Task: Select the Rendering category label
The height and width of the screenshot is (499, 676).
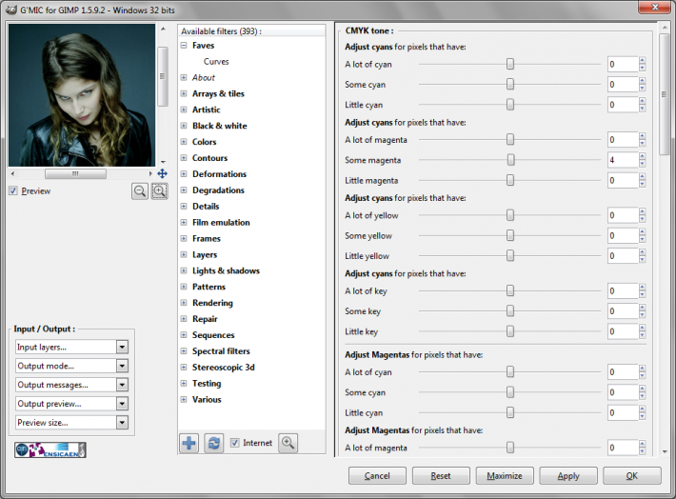Action: click(x=212, y=303)
